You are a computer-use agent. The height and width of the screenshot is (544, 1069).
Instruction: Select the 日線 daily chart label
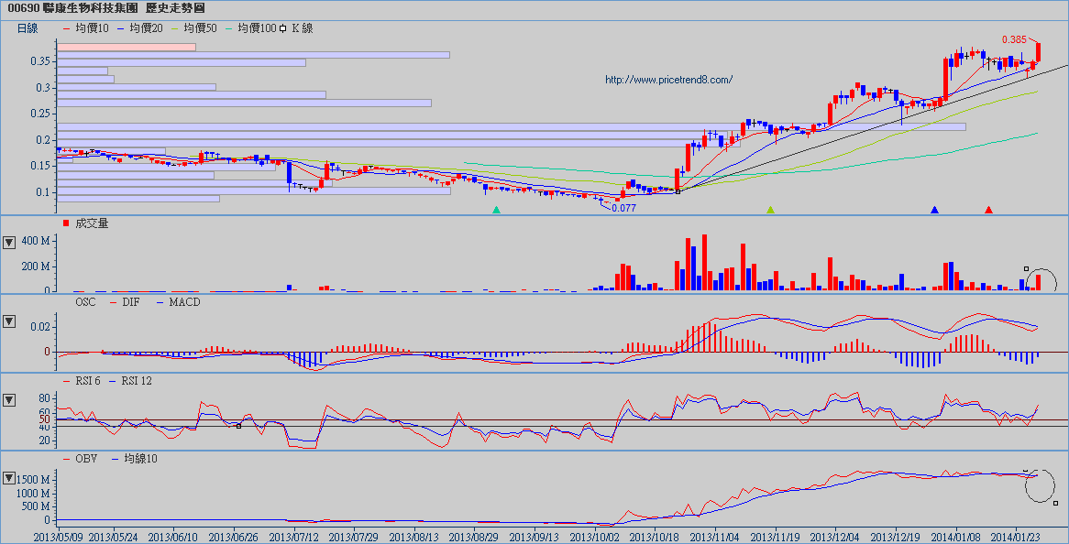click(28, 28)
